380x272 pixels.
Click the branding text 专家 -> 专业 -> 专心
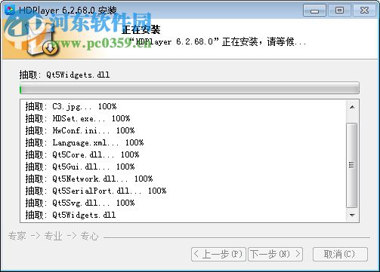coord(53,236)
